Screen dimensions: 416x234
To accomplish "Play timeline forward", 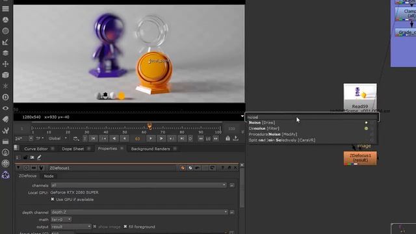I will coord(161,138).
